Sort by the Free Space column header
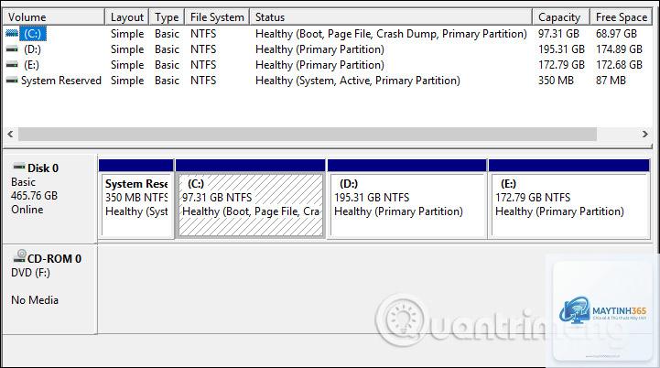This screenshot has width=660, height=368. [622, 16]
